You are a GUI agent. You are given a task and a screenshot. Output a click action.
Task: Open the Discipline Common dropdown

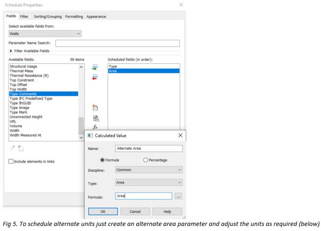coord(149,170)
